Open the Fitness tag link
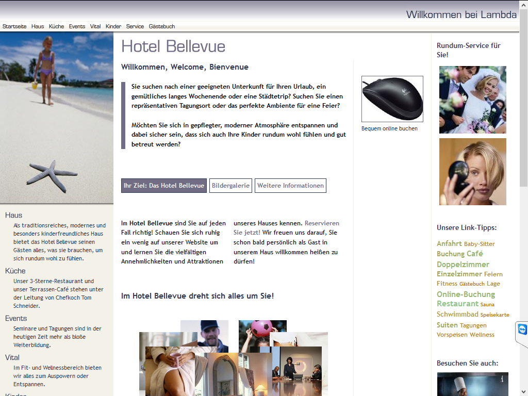 click(447, 284)
